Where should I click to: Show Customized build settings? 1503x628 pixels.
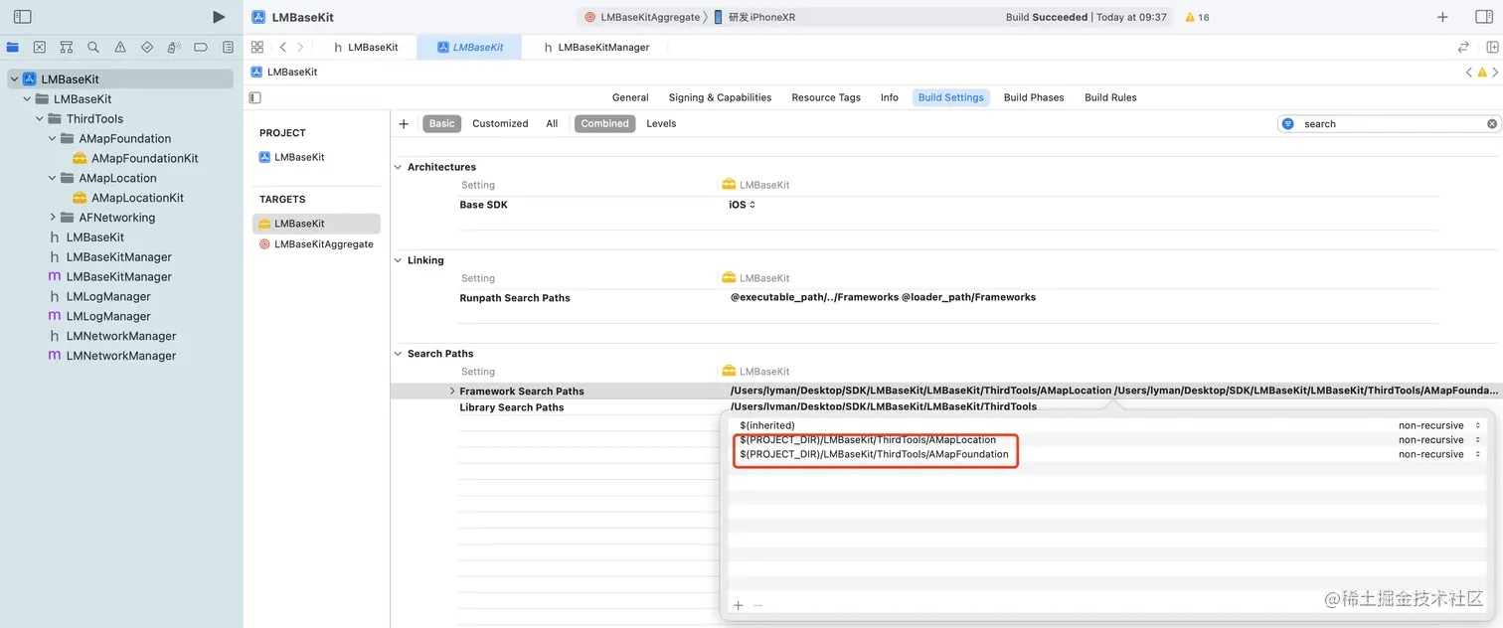click(x=500, y=124)
